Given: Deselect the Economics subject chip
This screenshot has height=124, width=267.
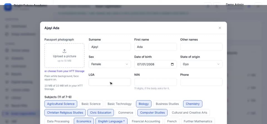Looking at the screenshot, I should pos(84,121).
